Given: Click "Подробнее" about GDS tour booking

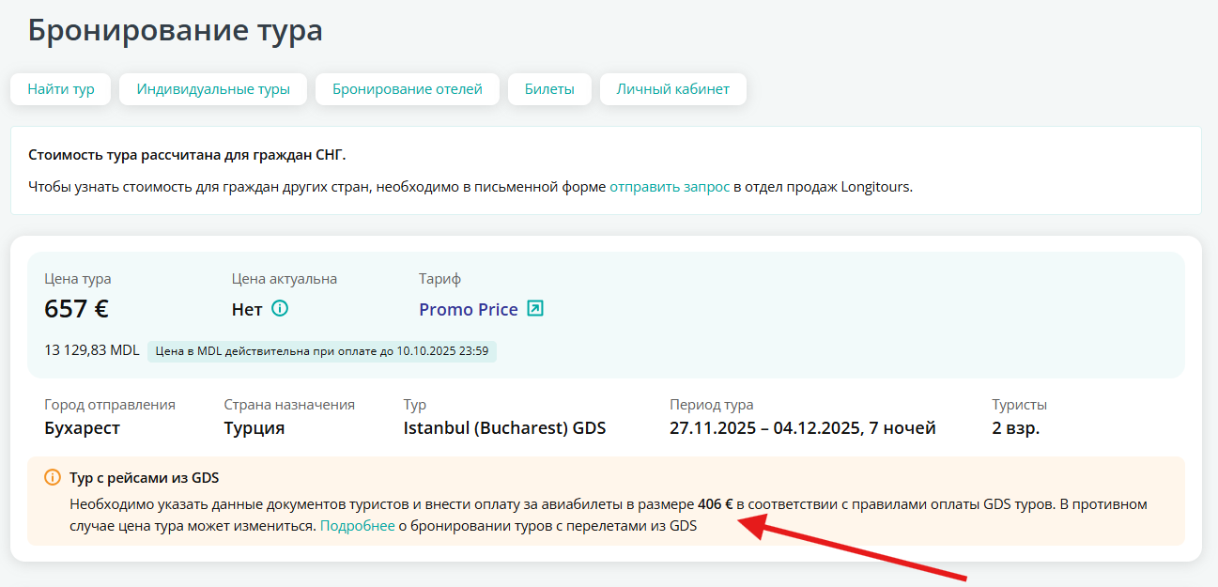Looking at the screenshot, I should pos(357,526).
